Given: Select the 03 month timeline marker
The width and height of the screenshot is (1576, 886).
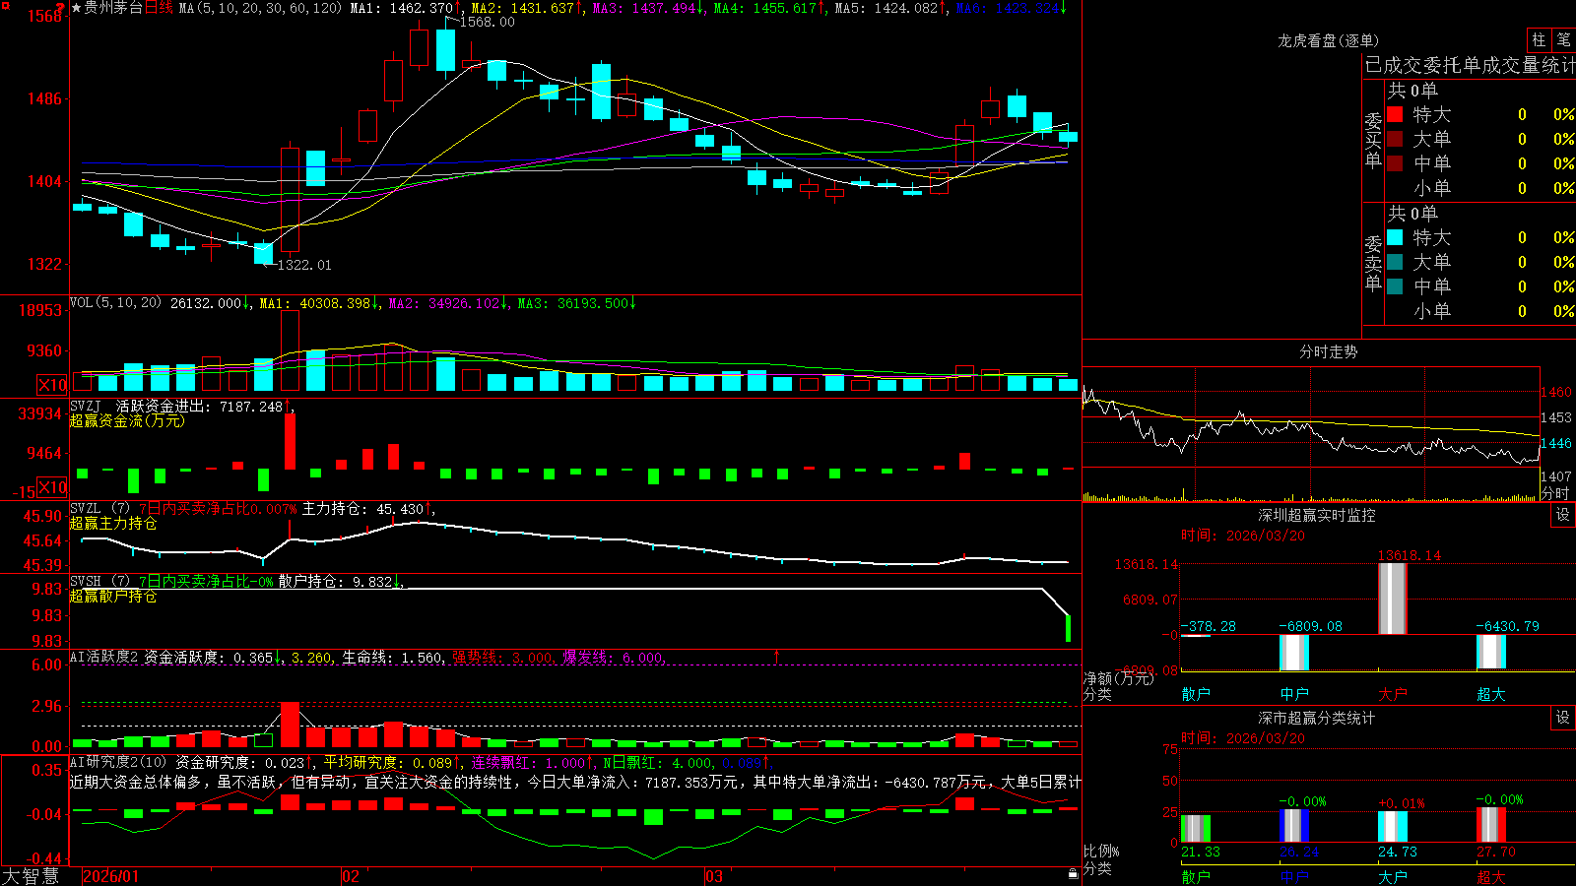Looking at the screenshot, I should click(714, 876).
